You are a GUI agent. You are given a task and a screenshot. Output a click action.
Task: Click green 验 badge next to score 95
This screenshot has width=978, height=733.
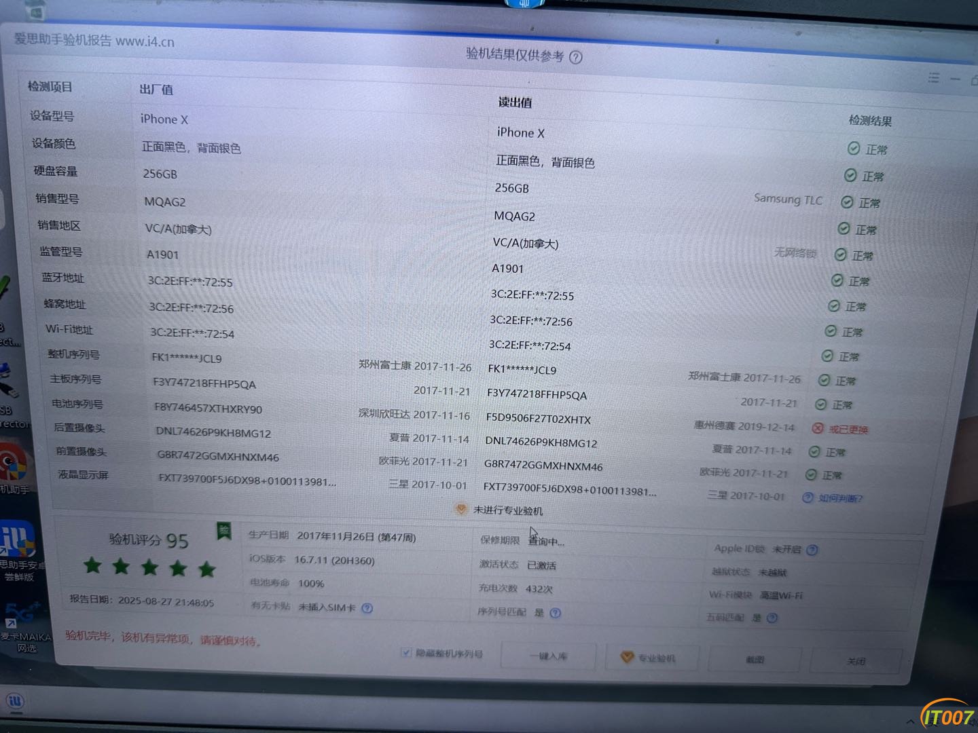coord(223,531)
